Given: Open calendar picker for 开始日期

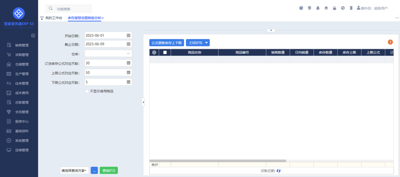Looking at the screenshot, I should pyautogui.click(x=129, y=36).
